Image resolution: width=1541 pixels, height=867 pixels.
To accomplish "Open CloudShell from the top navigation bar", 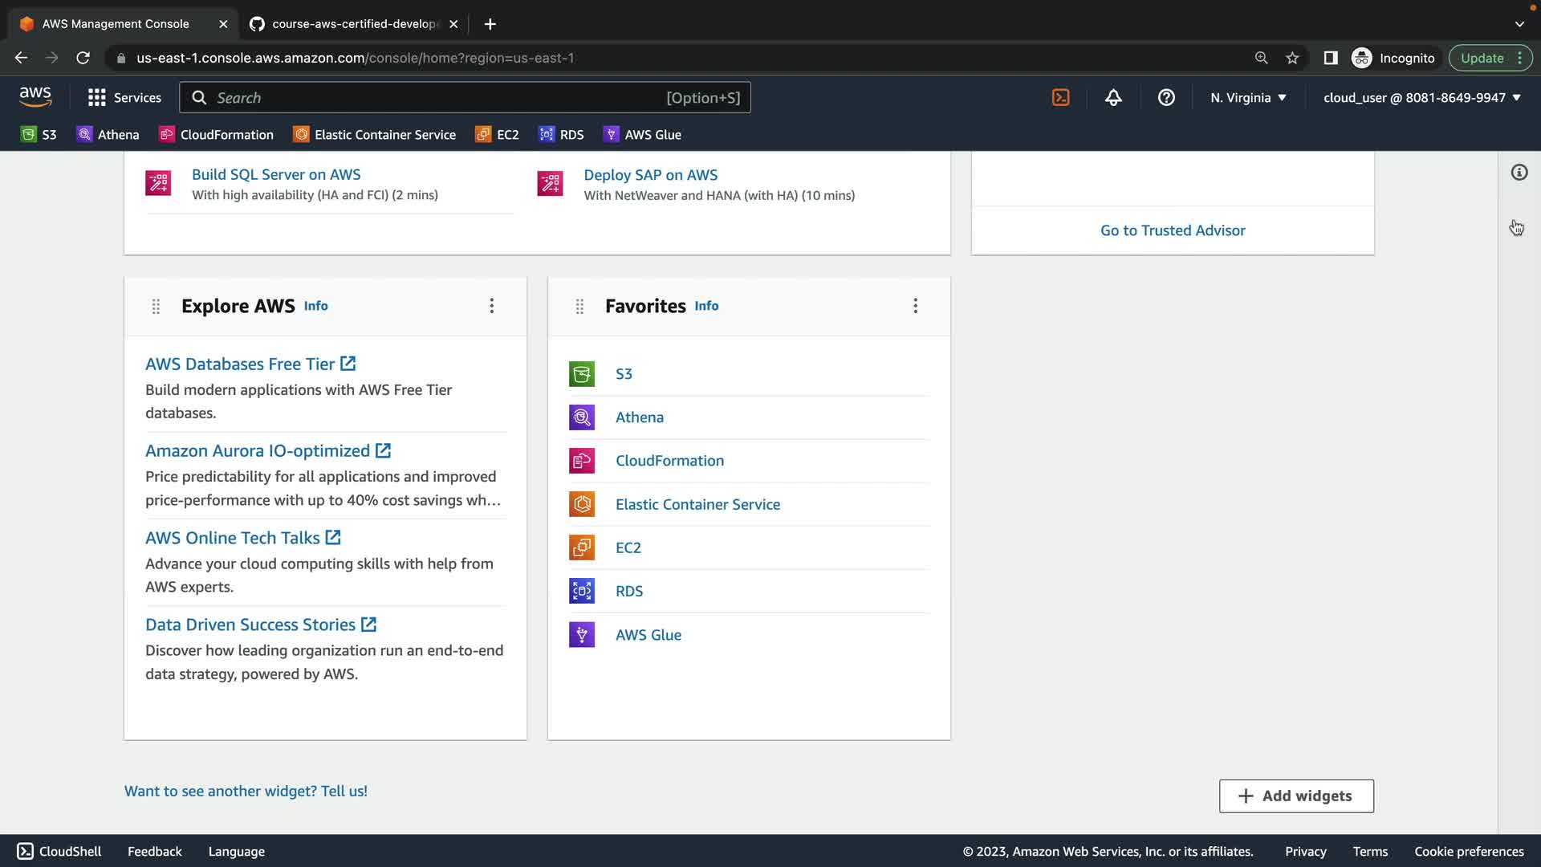I will (1060, 97).
